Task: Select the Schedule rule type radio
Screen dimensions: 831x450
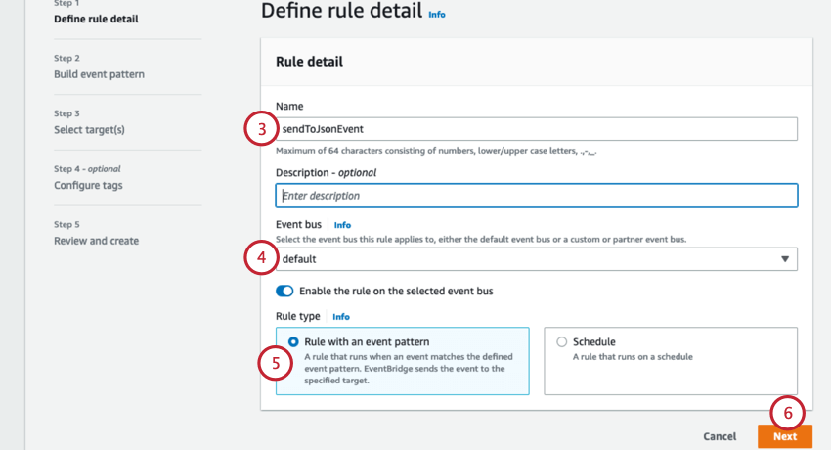Action: click(561, 342)
